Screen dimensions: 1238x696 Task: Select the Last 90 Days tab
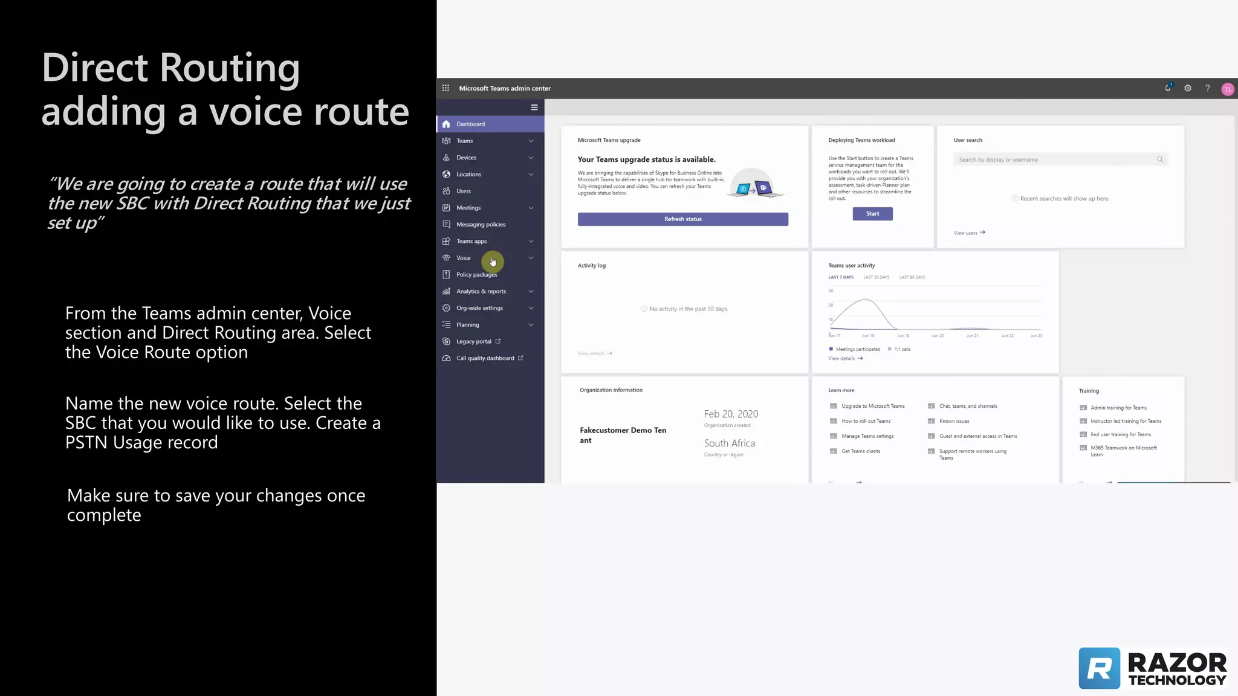pyautogui.click(x=912, y=277)
